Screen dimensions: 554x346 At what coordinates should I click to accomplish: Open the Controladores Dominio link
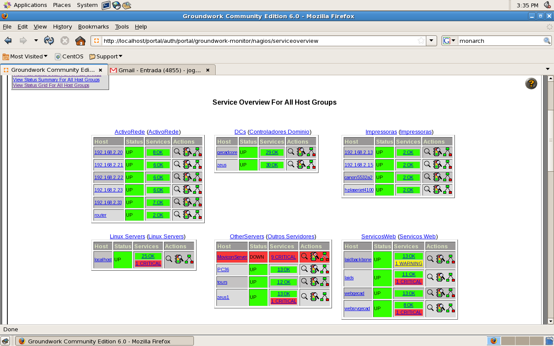(279, 131)
